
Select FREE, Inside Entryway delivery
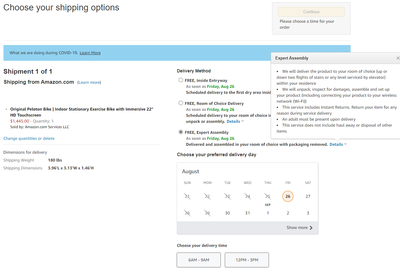pos(181,80)
